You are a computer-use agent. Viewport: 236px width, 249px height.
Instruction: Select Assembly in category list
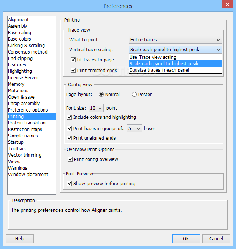32,26
